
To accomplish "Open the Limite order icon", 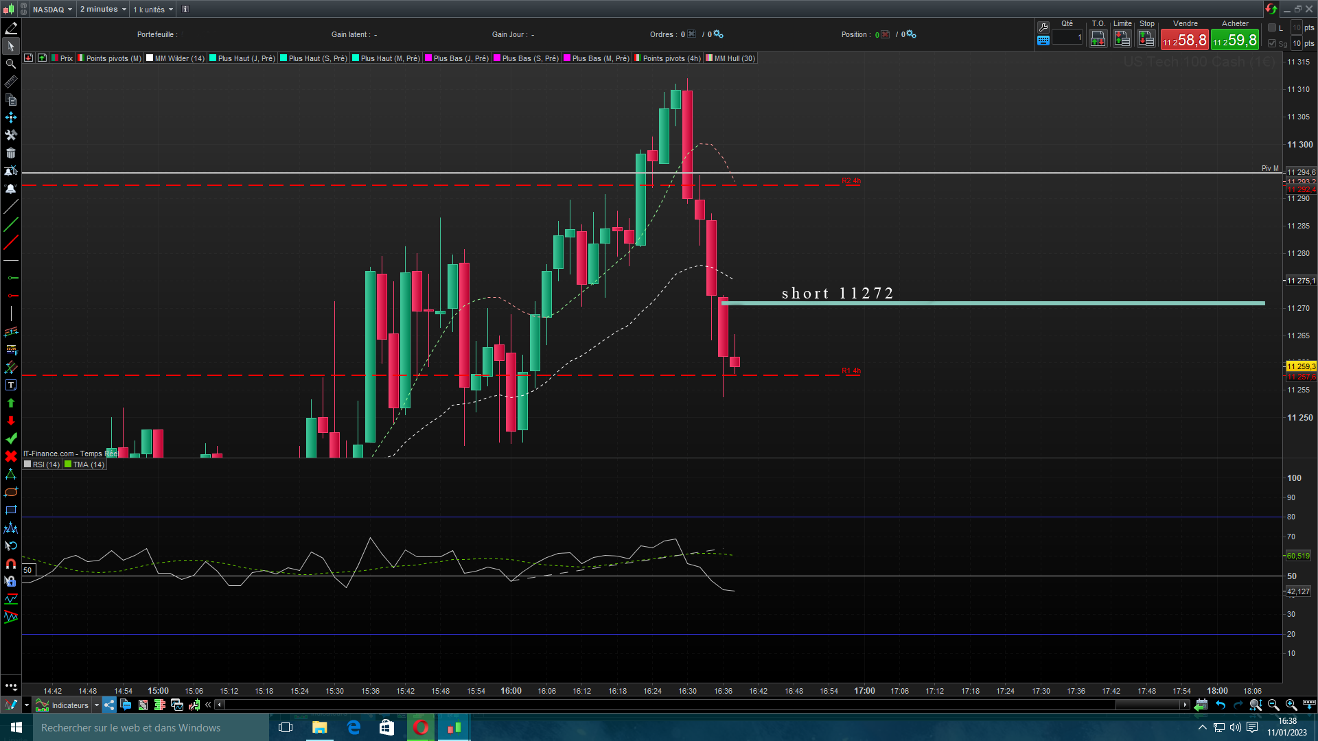I will (x=1122, y=39).
